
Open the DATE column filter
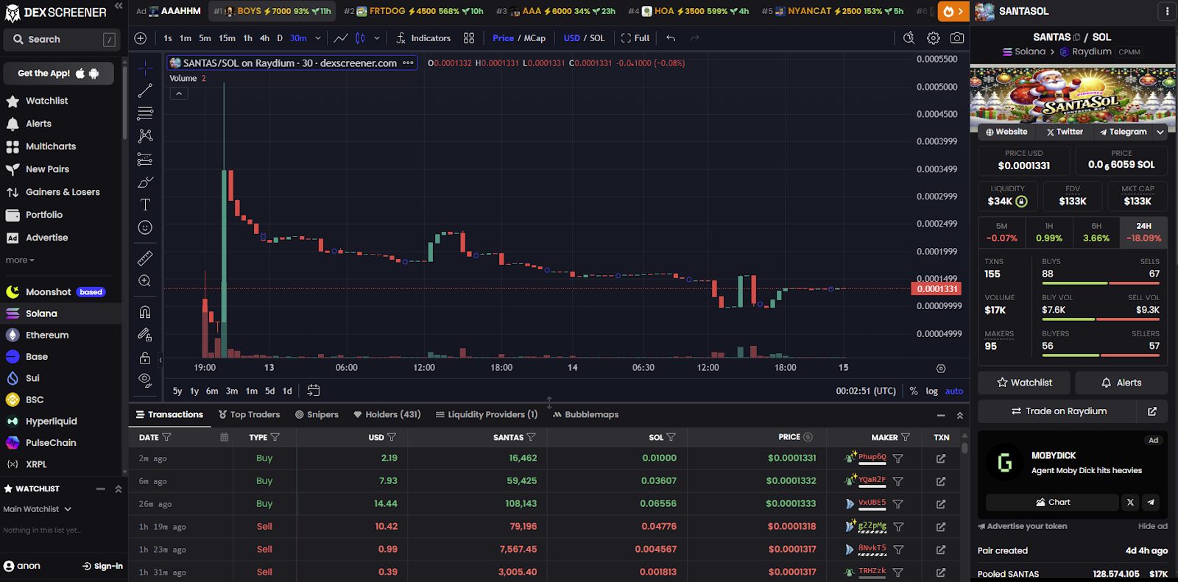click(x=166, y=437)
